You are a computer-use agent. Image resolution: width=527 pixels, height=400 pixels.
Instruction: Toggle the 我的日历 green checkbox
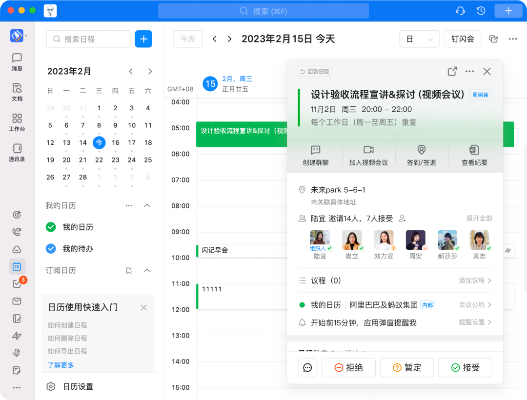pos(51,227)
